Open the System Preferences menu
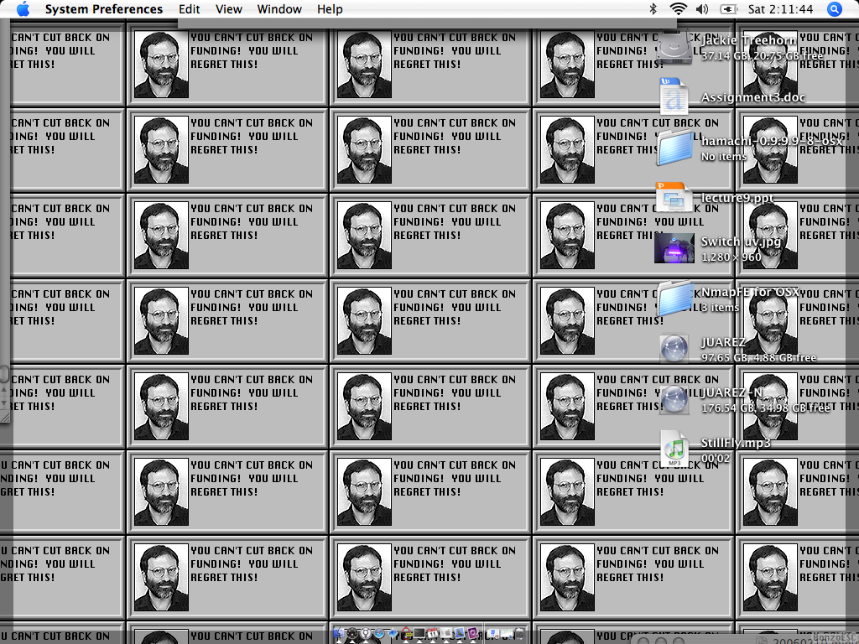The image size is (859, 644). point(103,9)
